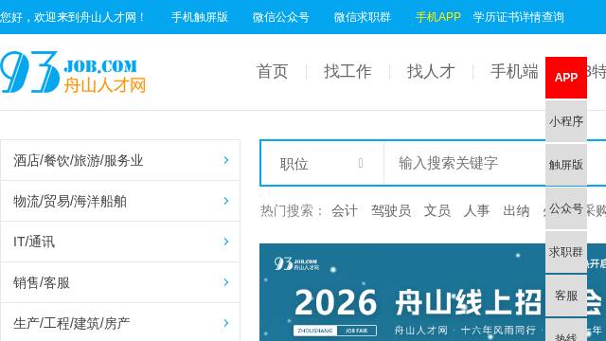Open the 微信求职群 link in top bar

(x=362, y=17)
